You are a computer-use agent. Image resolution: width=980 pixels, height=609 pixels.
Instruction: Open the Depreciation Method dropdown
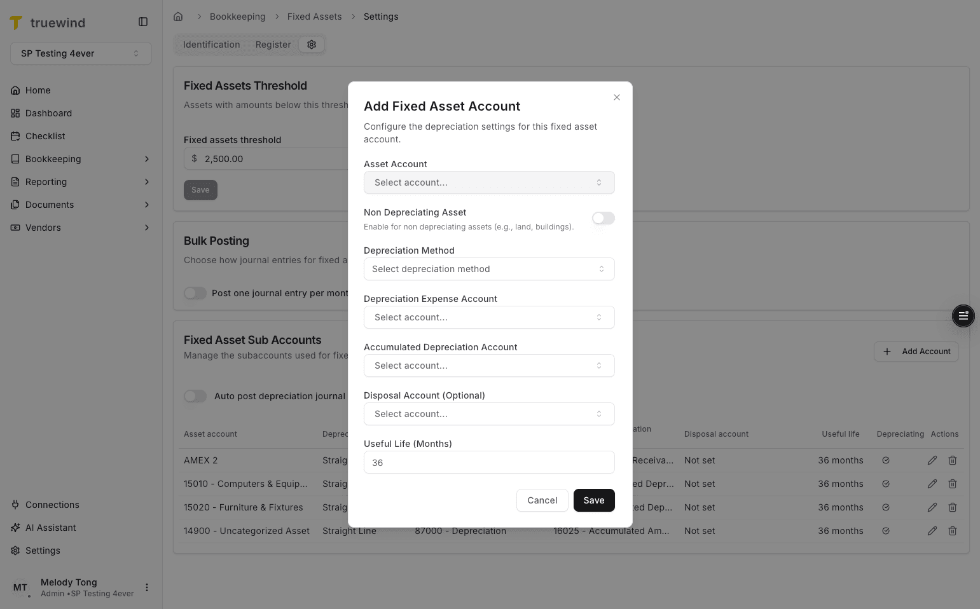pyautogui.click(x=488, y=269)
